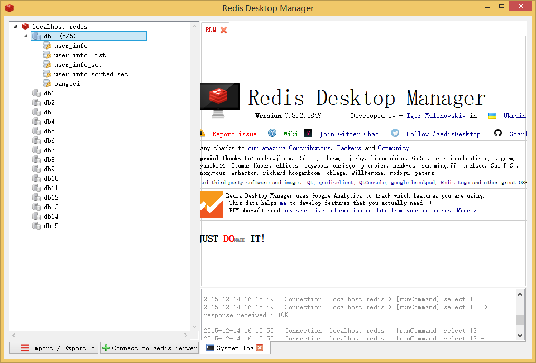Click the Twitter bird icon
Screen dimensions: 536x363
[395, 133]
